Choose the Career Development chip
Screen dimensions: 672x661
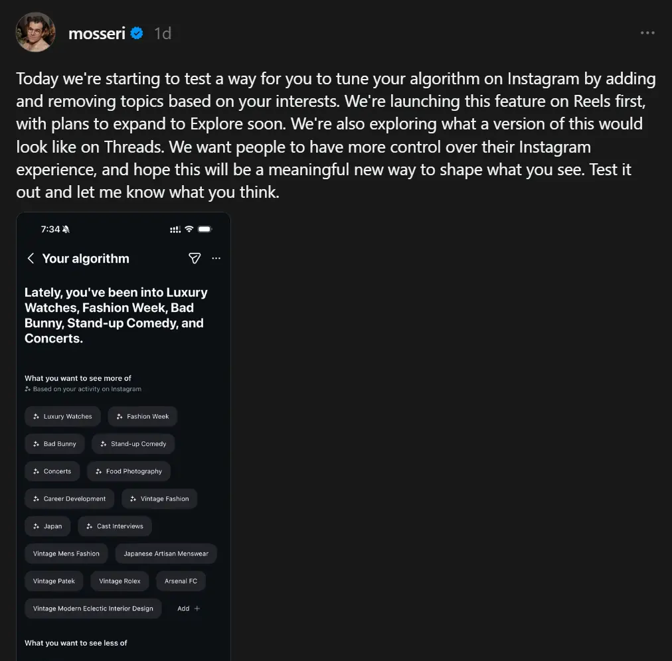point(70,498)
